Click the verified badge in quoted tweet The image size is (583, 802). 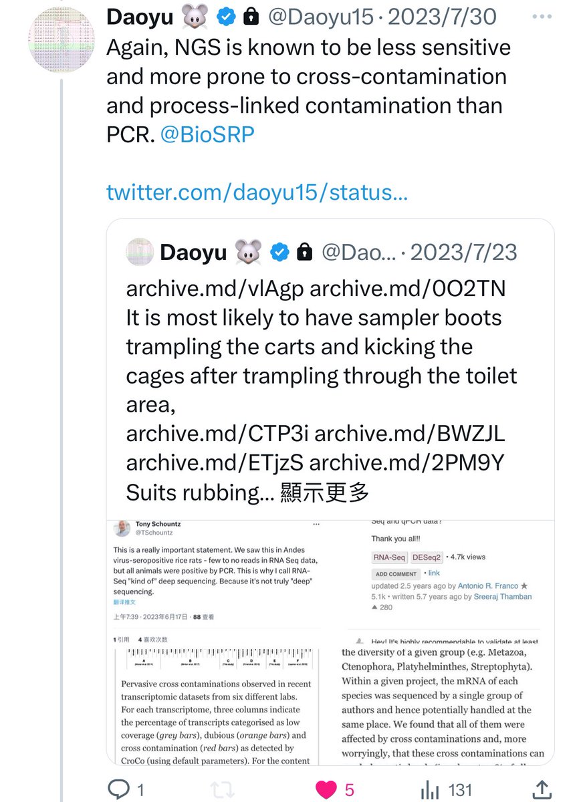281,252
